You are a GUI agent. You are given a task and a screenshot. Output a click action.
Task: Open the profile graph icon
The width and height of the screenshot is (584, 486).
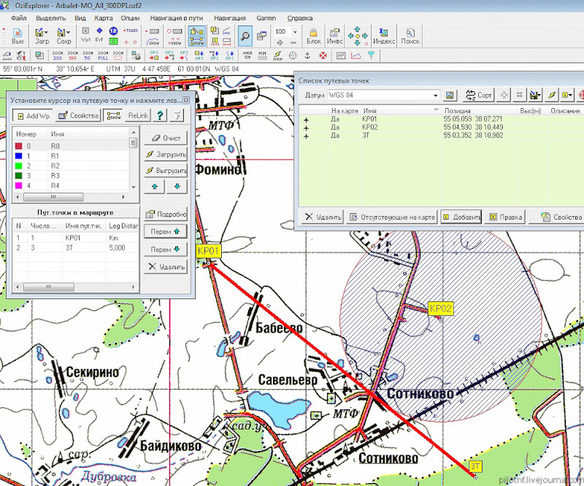coord(356,56)
